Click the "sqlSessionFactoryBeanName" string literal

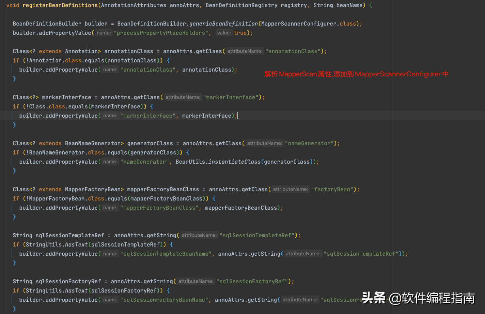coord(164,300)
